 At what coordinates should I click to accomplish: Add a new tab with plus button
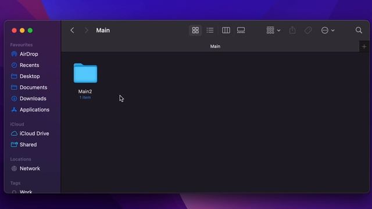pyautogui.click(x=364, y=46)
